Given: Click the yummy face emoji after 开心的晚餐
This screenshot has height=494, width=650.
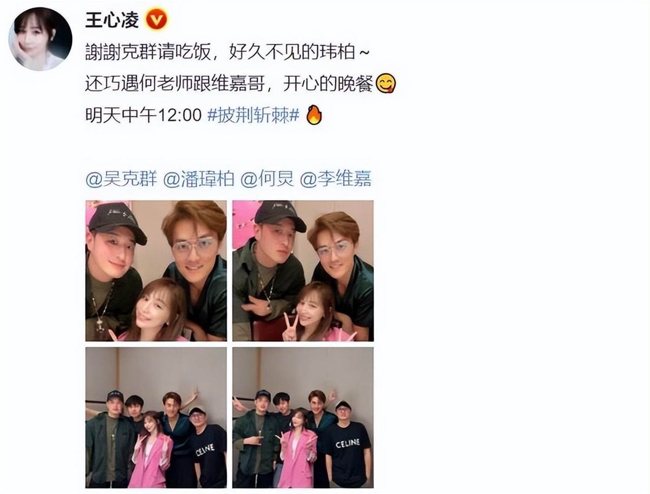Looking at the screenshot, I should click(x=386, y=83).
